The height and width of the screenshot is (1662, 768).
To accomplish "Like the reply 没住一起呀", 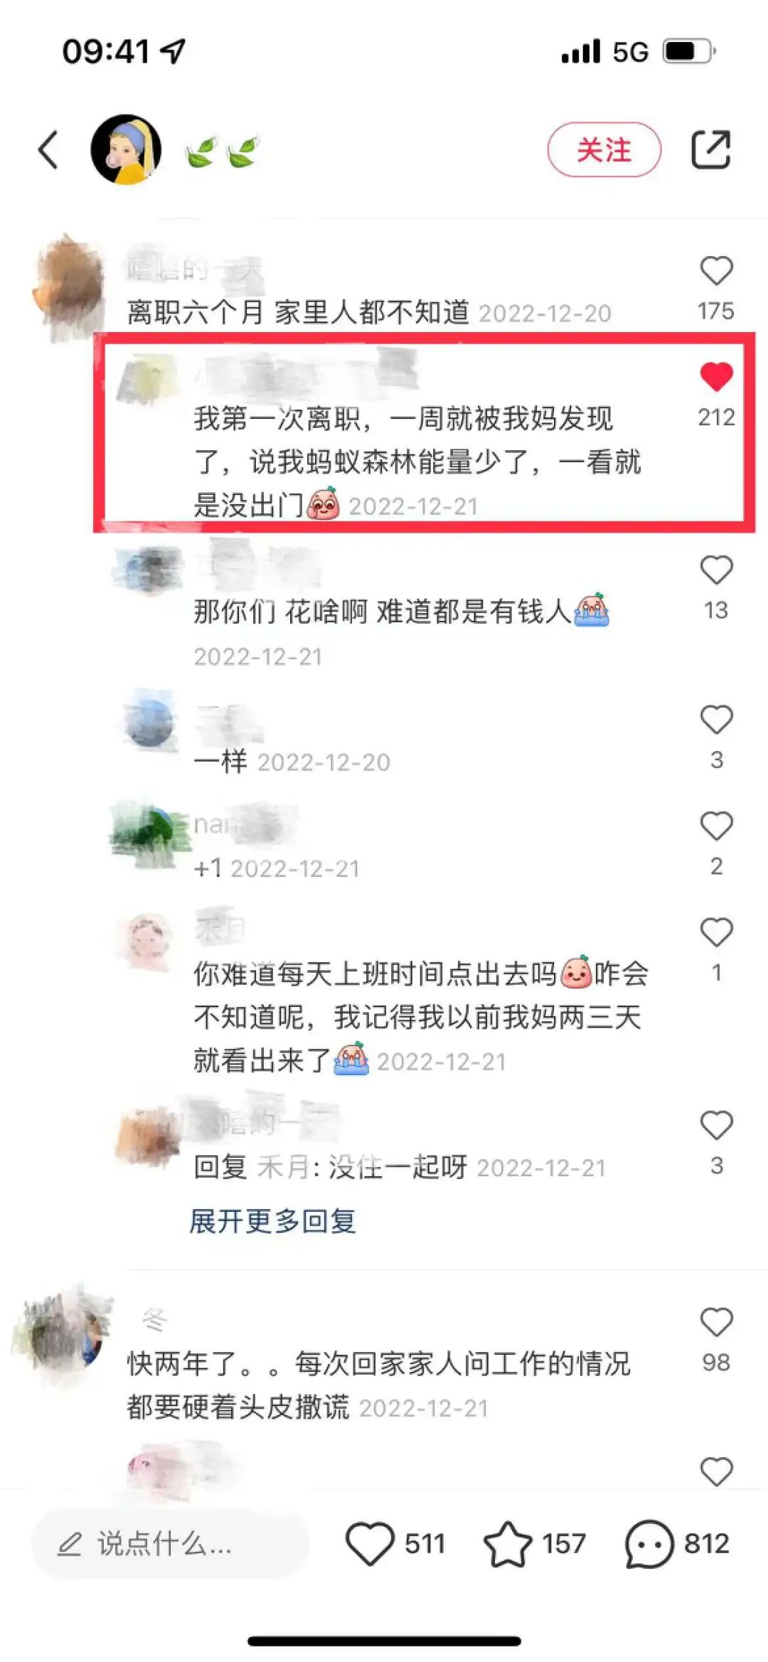I will [716, 1126].
